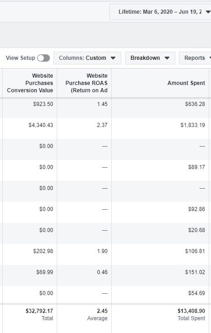The image size is (211, 333).
Task: Click the Columns dropdown caret icon
Action: [113, 58]
